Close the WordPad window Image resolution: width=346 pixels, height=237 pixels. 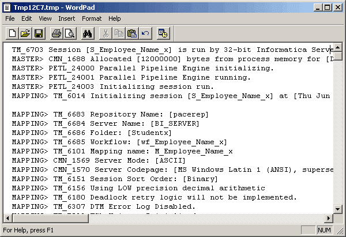338,7
